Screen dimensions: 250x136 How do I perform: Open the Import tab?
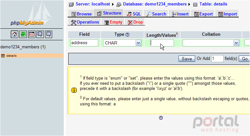pos(227,14)
